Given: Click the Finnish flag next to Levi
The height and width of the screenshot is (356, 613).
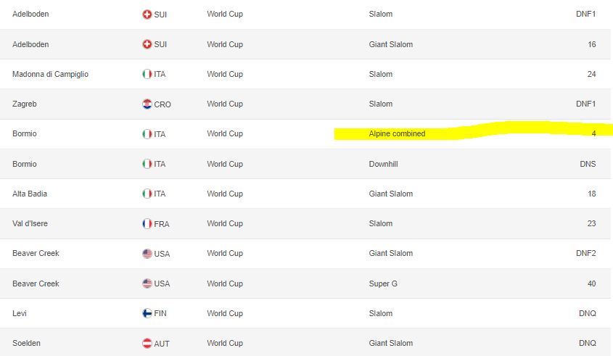Looking at the screenshot, I should click(147, 313).
